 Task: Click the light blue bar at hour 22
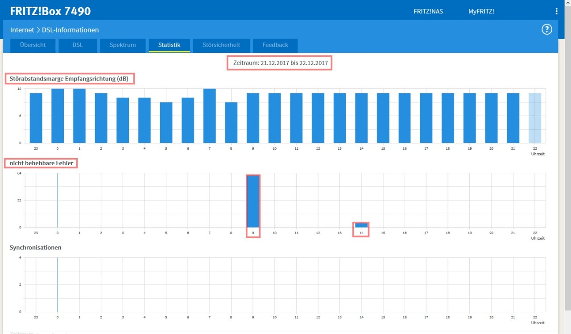(x=534, y=118)
